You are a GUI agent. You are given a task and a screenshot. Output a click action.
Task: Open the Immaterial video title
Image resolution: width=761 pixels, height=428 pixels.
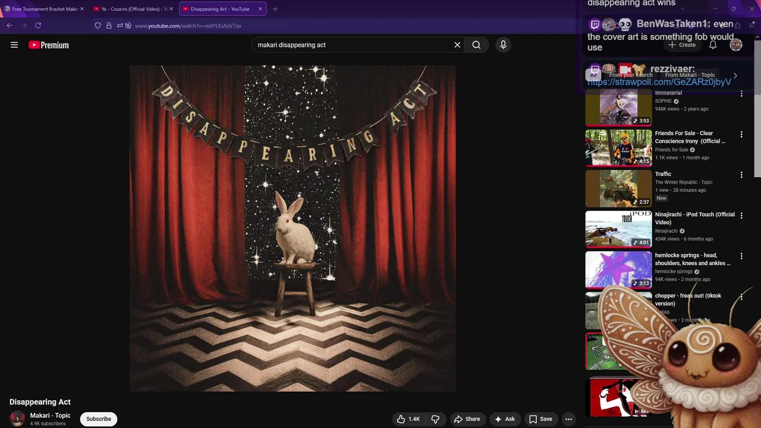(x=668, y=93)
